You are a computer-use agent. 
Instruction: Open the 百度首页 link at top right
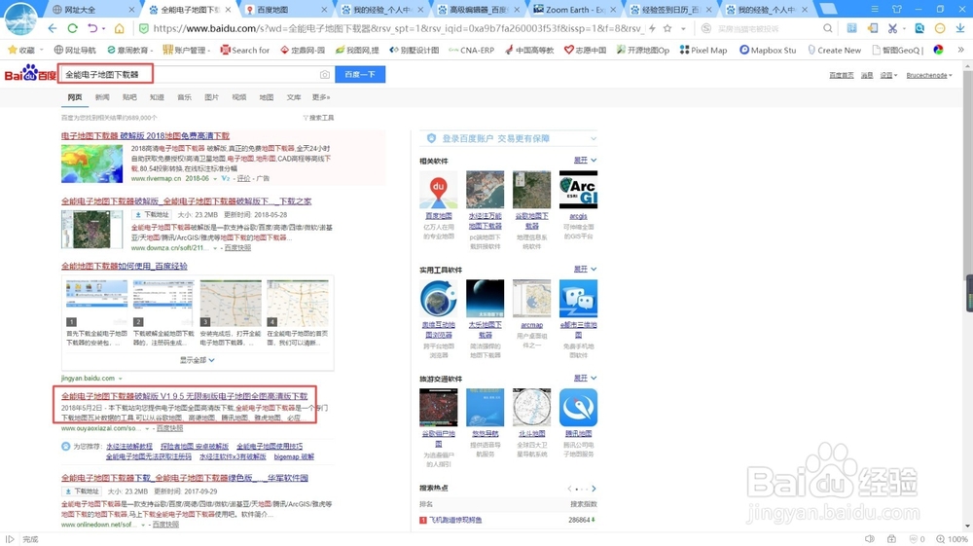tap(842, 75)
